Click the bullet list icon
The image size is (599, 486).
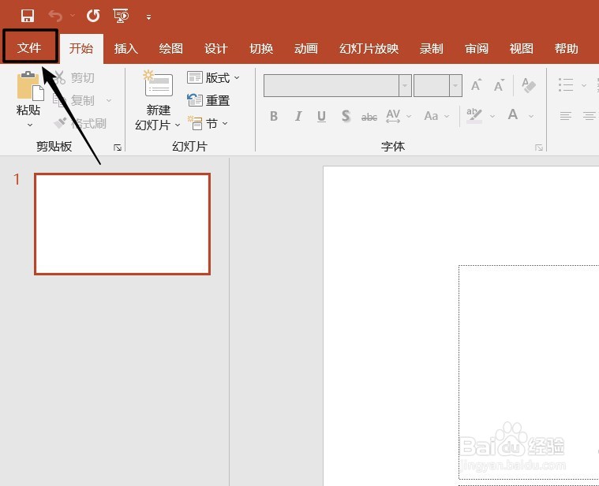tap(566, 84)
